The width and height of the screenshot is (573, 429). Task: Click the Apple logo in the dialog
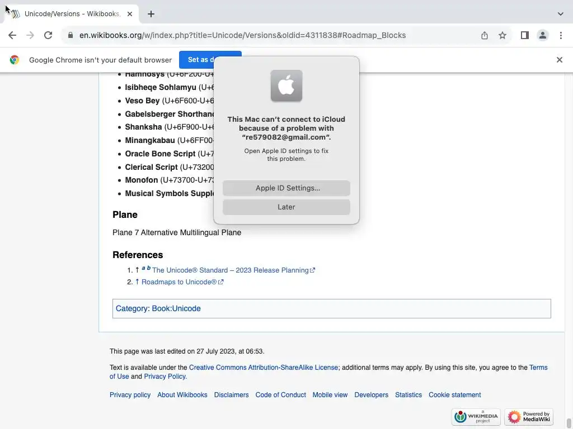pyautogui.click(x=286, y=85)
